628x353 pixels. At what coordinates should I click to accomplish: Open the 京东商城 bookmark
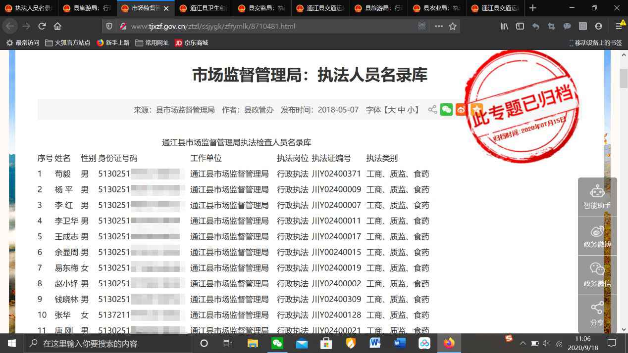[192, 43]
